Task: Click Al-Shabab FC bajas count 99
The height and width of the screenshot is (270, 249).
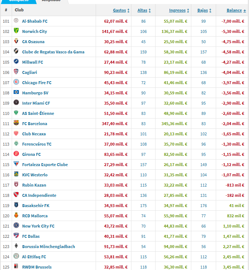Action: 203,21
